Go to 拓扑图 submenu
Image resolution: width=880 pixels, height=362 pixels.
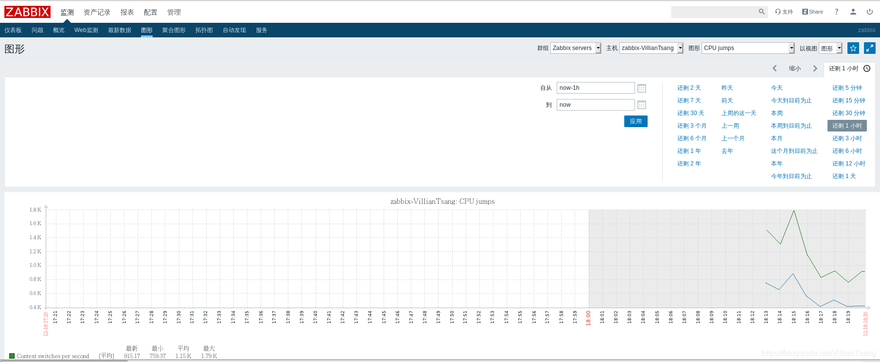[204, 30]
